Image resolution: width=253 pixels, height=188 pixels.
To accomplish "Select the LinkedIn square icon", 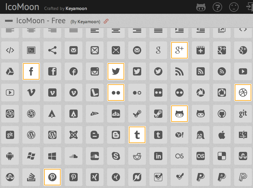I will tap(158, 156).
